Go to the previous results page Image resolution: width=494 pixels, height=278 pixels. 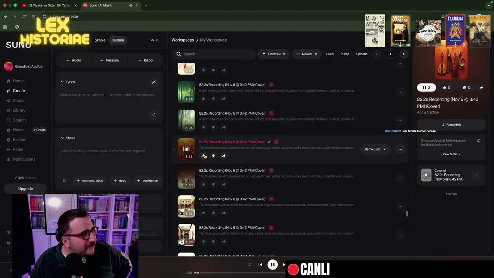377,54
